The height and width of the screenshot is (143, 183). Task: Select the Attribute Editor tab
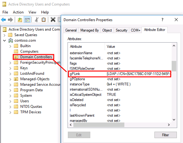154,30
